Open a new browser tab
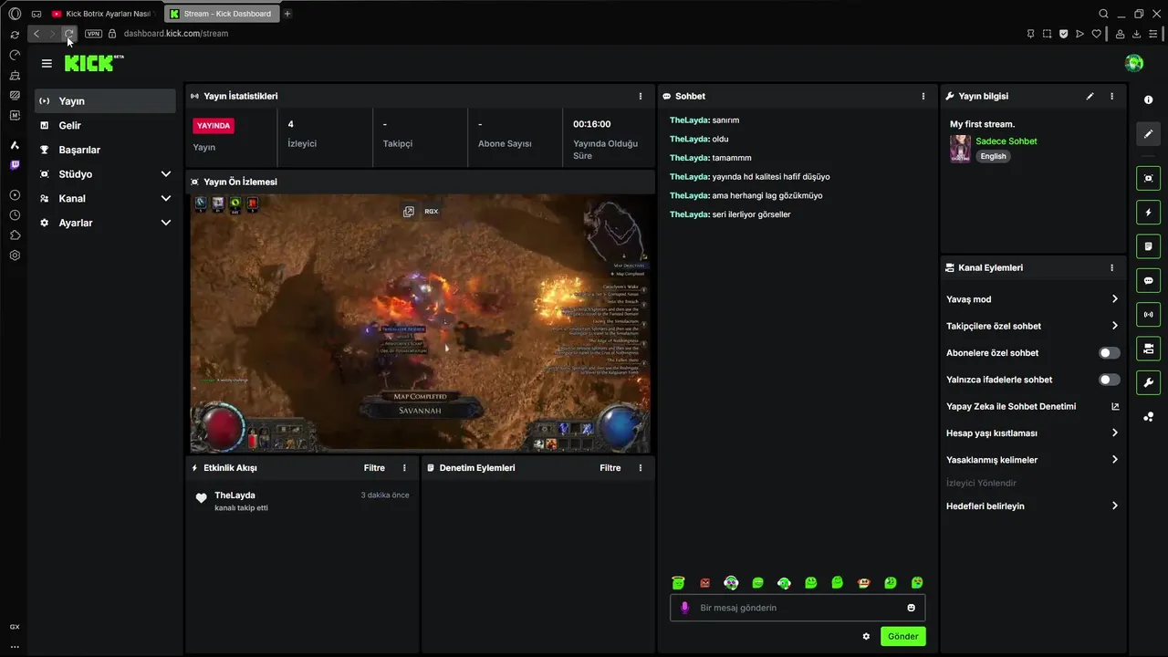The height and width of the screenshot is (657, 1168). [287, 14]
